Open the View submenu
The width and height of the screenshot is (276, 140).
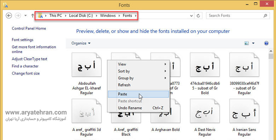click(x=138, y=64)
